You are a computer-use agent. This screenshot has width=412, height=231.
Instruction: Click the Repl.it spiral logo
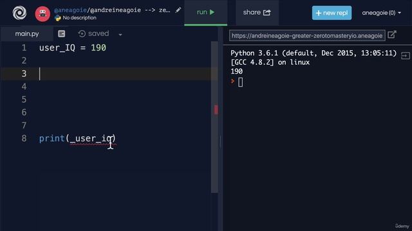pyautogui.click(x=19, y=13)
